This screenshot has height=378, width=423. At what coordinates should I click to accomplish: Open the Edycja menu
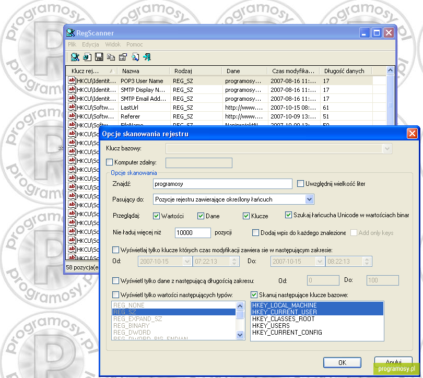tap(90, 44)
